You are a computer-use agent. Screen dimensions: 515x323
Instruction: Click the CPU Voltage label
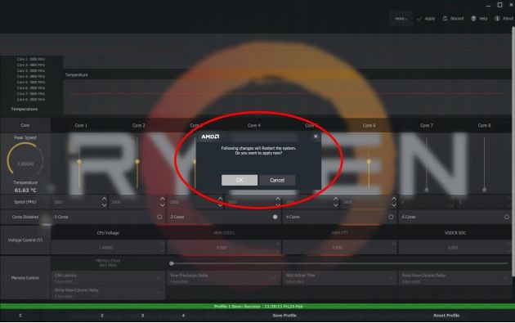(108, 233)
